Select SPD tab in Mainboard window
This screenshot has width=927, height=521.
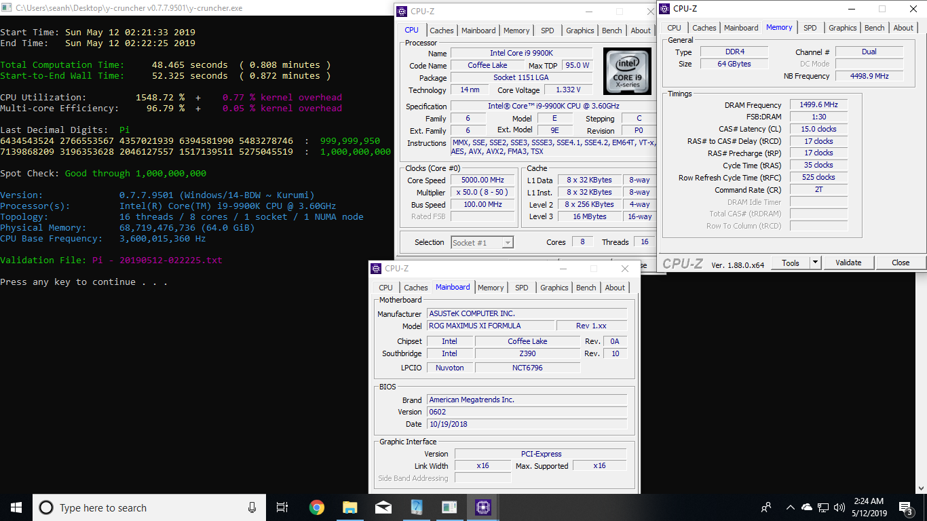522,288
